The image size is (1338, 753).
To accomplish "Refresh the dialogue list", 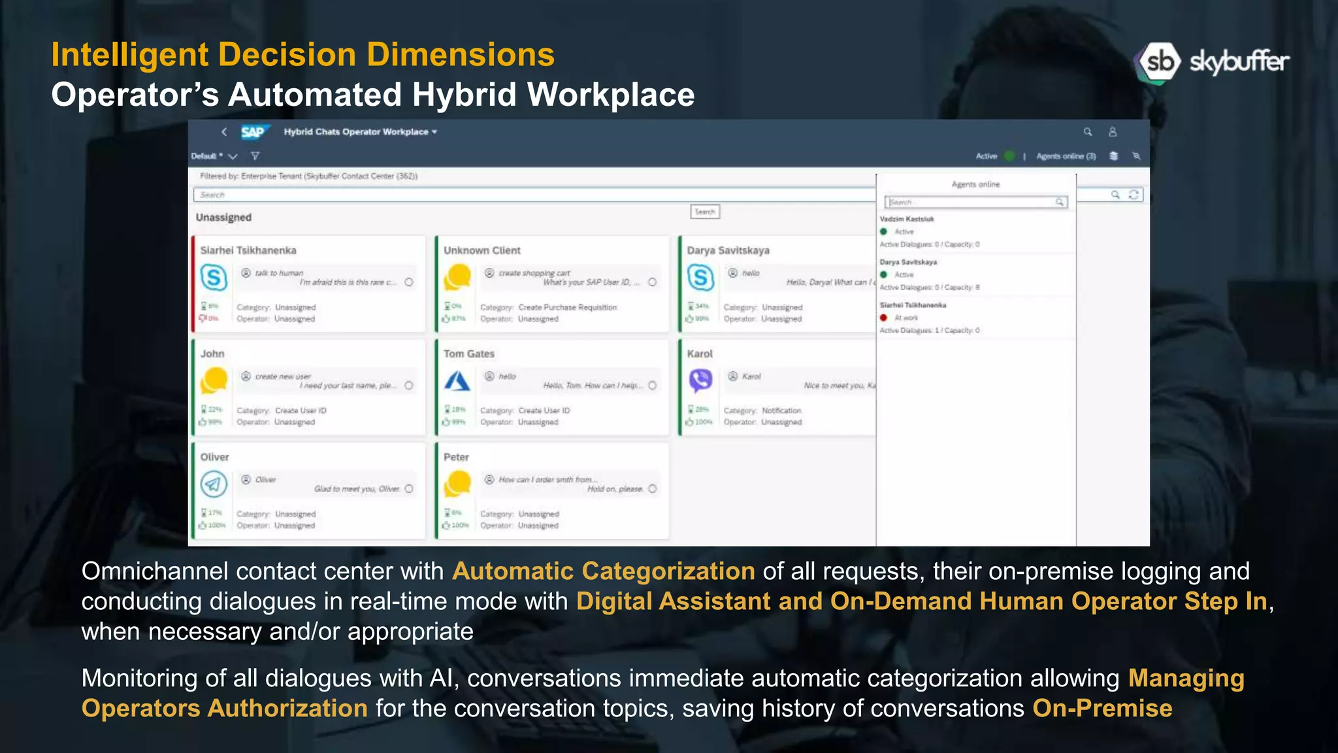I will (1134, 195).
